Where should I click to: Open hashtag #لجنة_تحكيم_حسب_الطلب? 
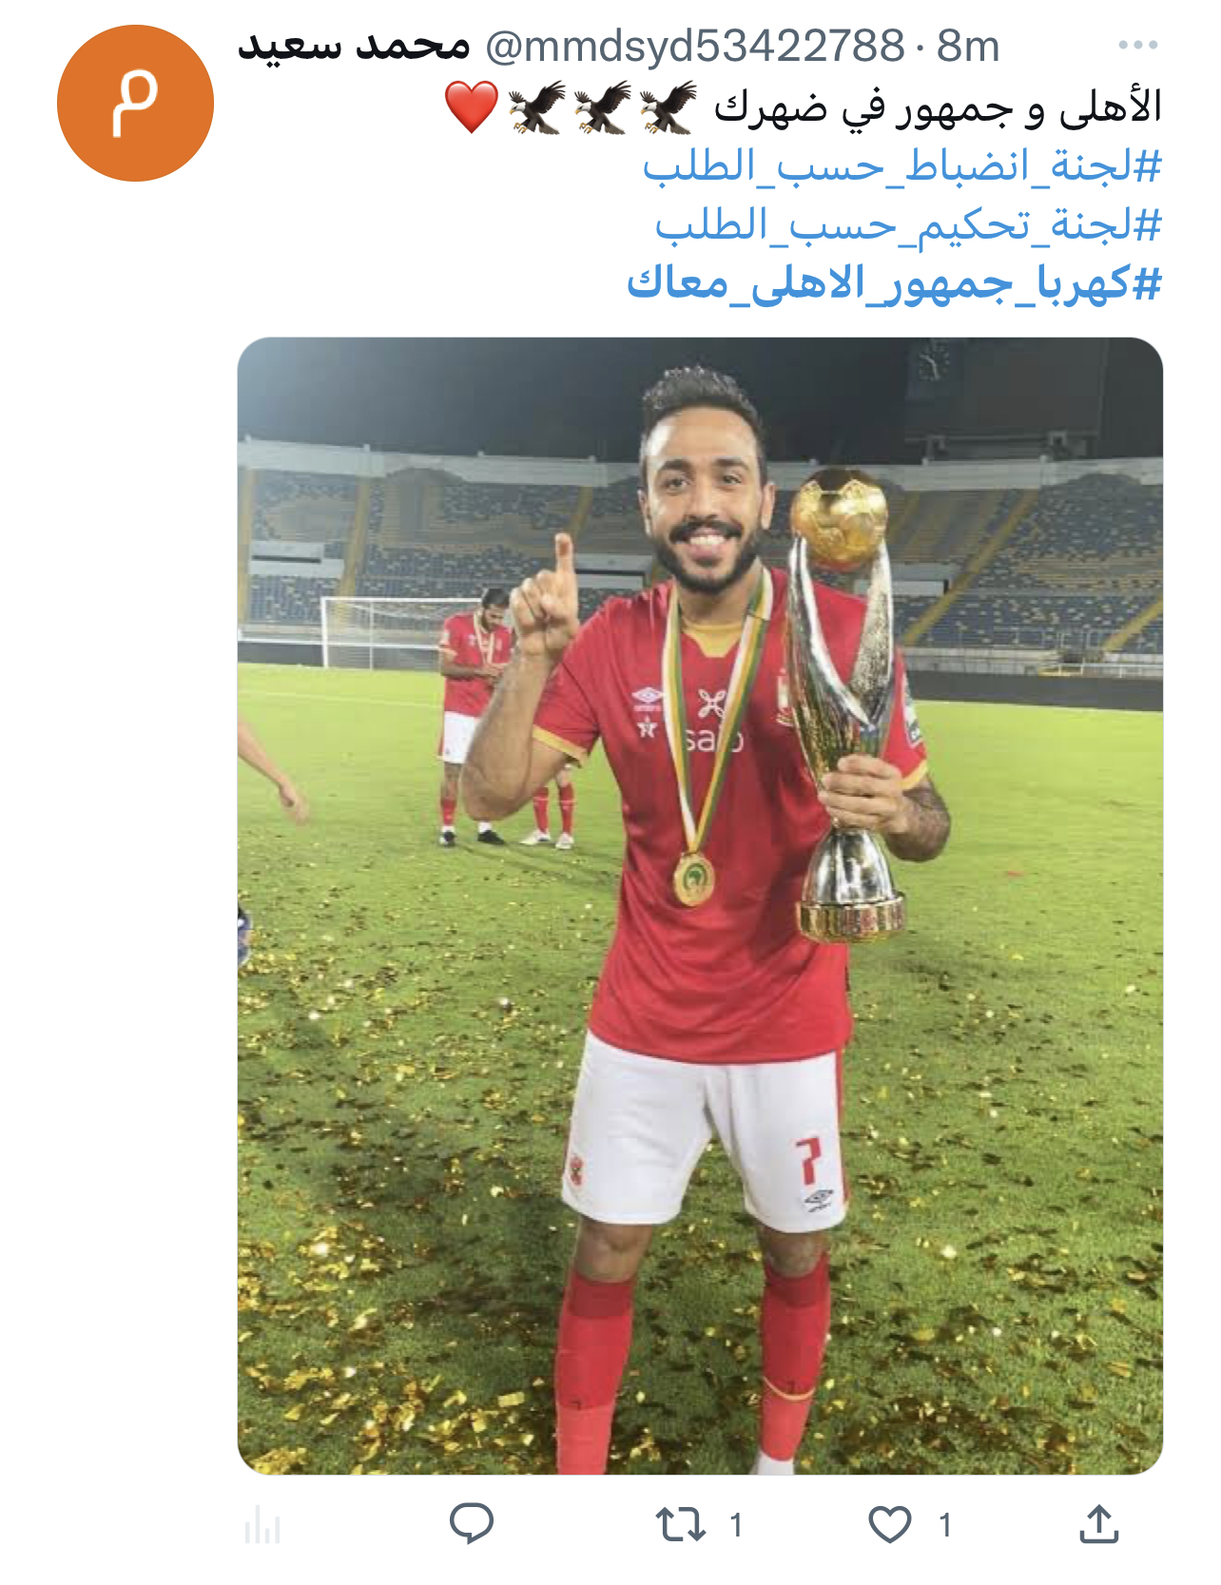pyautogui.click(x=909, y=225)
